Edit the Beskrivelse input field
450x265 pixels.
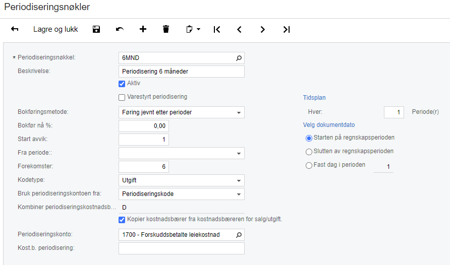[182, 72]
